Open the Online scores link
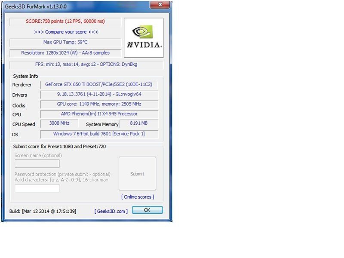 coord(138,197)
